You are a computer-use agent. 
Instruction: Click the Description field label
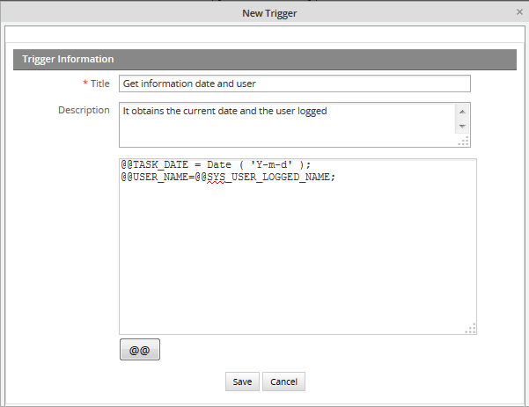click(x=84, y=110)
